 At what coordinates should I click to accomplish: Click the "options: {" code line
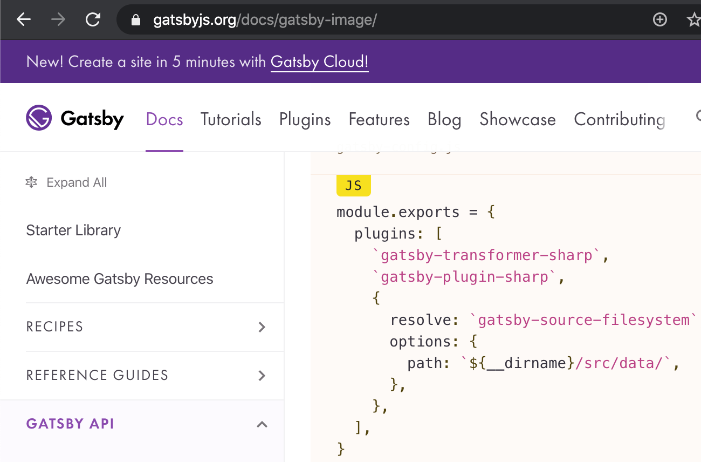click(x=434, y=342)
